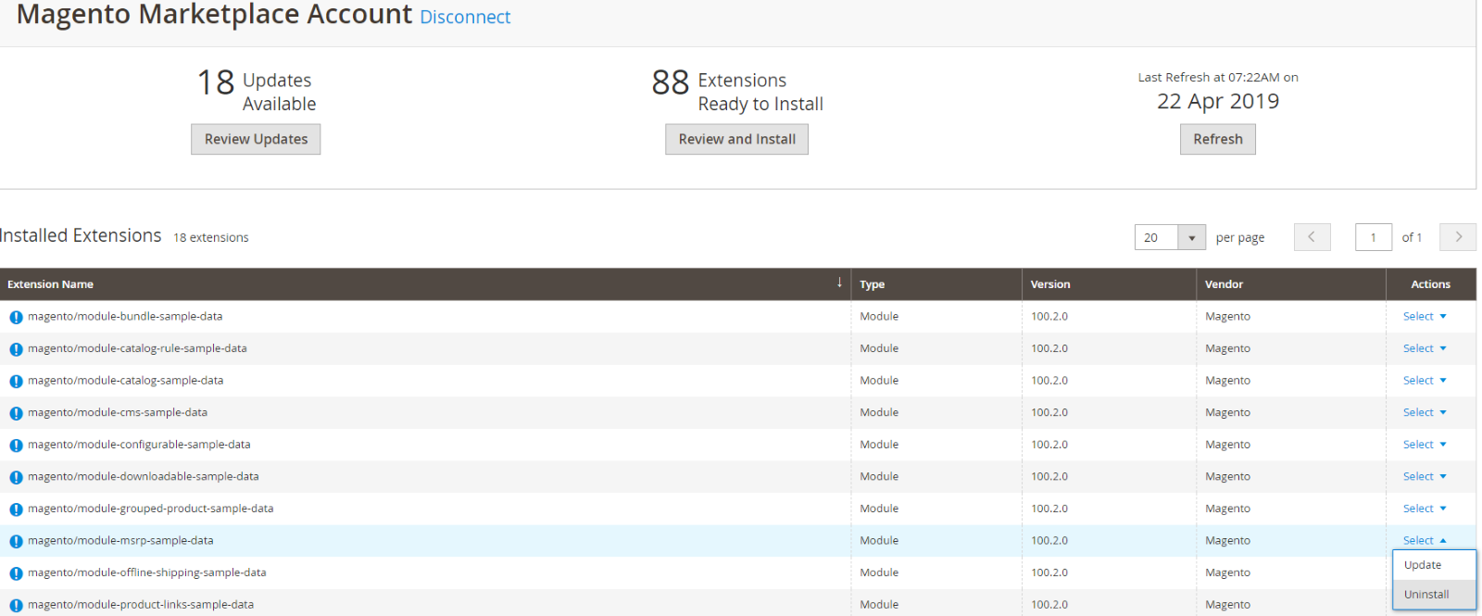The image size is (1482, 616).
Task: Select the magento/module-product-links-sample-data name
Action: (141, 604)
